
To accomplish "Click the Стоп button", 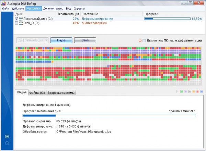I will pos(85,40).
